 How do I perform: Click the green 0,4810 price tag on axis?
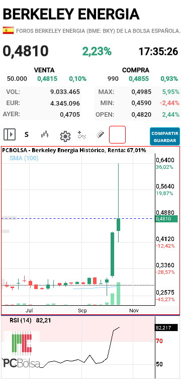pyautogui.click(x=166, y=219)
